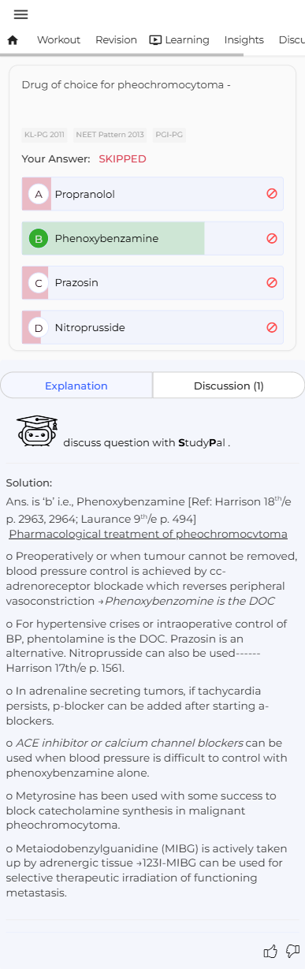The height and width of the screenshot is (969, 305).
Task: Select option D Nitroprusside
Action: [x=152, y=327]
